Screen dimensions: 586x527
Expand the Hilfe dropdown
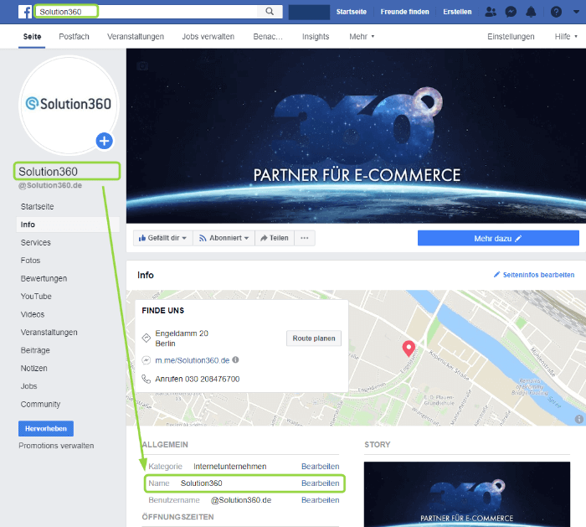point(566,37)
